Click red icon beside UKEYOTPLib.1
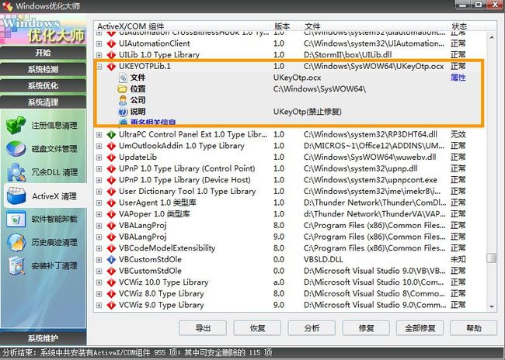Viewport: 505px width, 360px height. 111,66
